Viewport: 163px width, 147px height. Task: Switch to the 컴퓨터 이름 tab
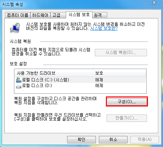click(x=18, y=15)
